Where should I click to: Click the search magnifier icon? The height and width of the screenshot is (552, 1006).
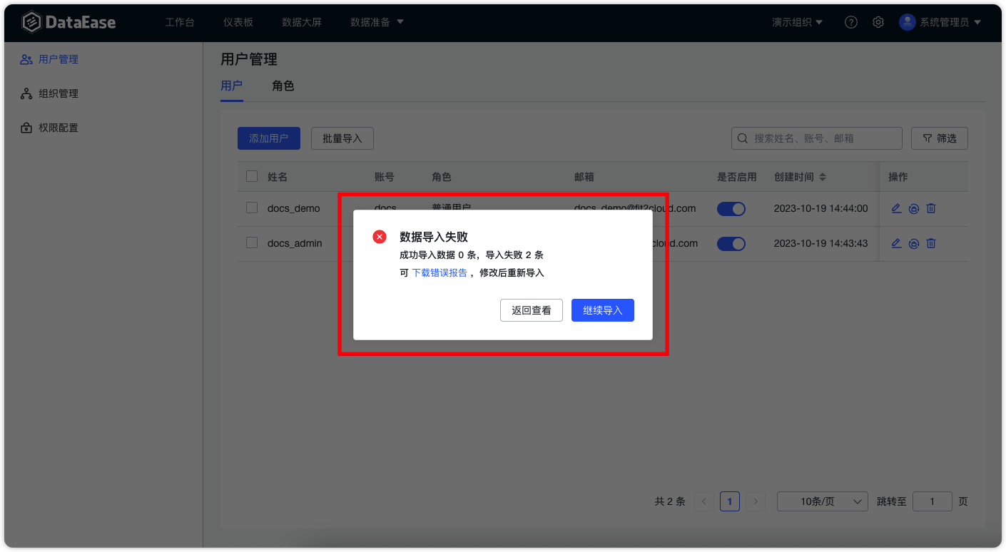pyautogui.click(x=743, y=138)
